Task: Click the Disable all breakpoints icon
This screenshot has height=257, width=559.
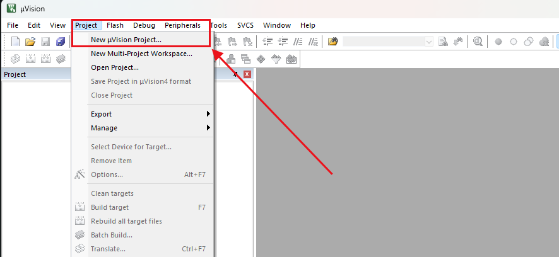Action: pyautogui.click(x=528, y=42)
